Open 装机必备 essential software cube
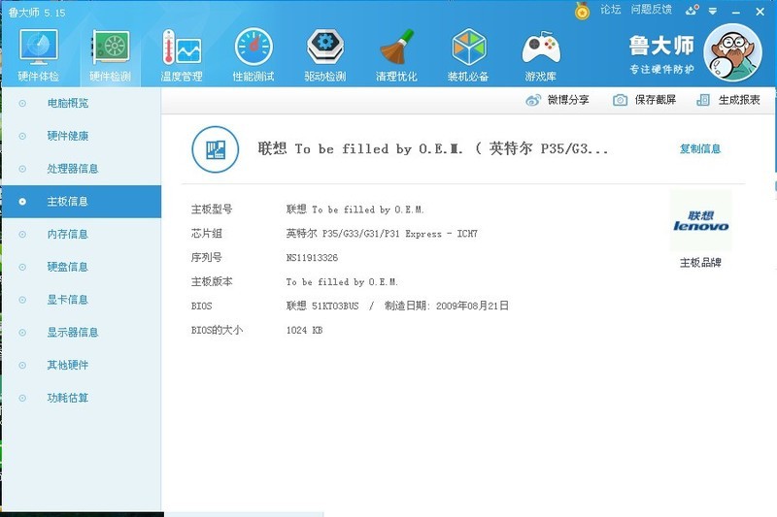This screenshot has width=777, height=517. coord(468,55)
